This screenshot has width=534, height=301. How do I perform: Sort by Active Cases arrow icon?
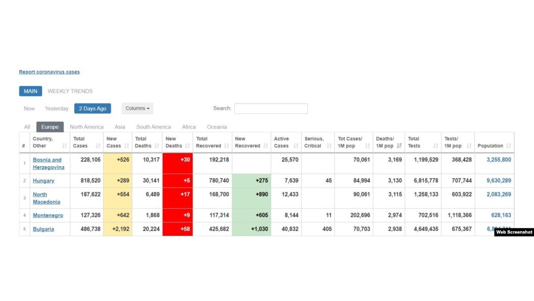tap(296, 146)
